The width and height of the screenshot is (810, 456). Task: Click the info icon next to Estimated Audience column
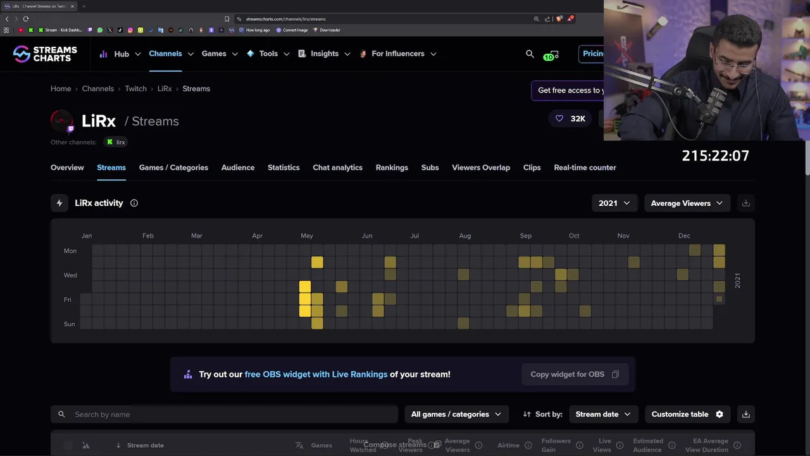pos(671,445)
